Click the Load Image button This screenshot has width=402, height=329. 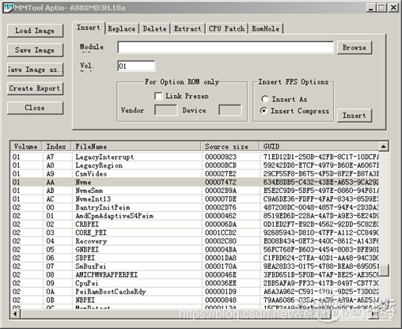(x=35, y=31)
